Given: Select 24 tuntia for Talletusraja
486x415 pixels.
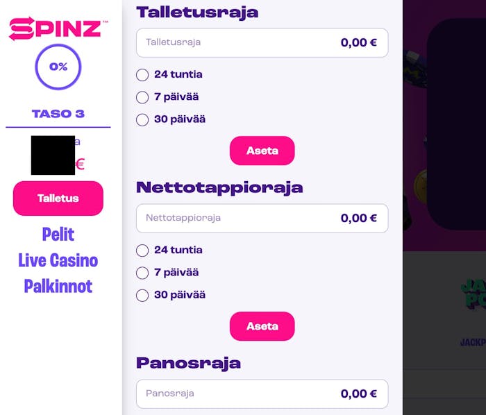Looking at the screenshot, I should click(x=143, y=75).
